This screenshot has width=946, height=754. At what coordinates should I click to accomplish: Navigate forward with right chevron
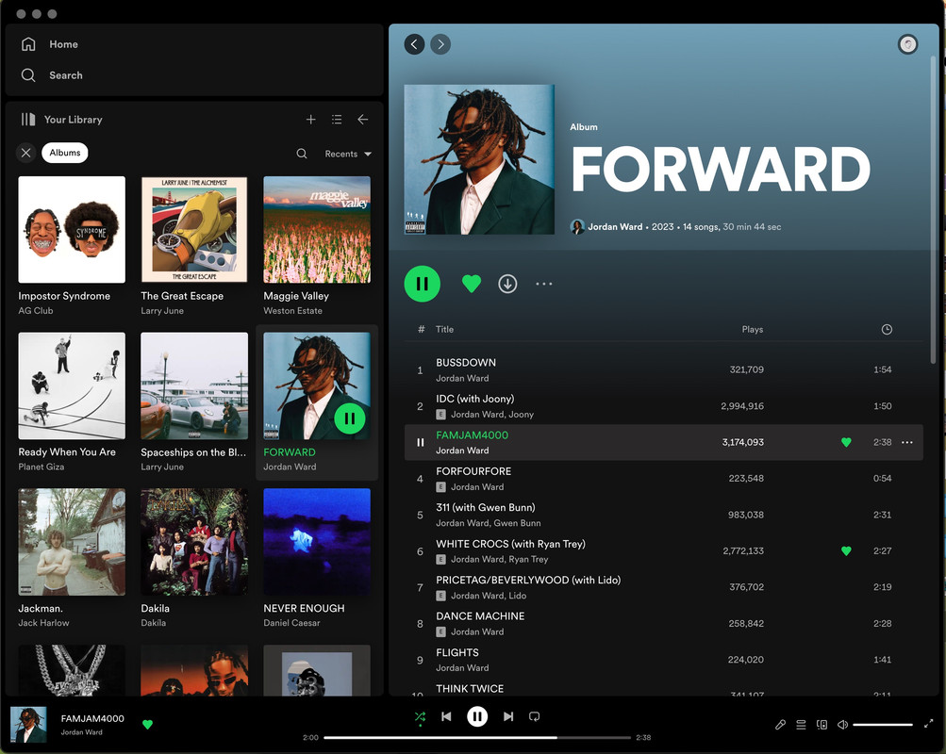[440, 44]
